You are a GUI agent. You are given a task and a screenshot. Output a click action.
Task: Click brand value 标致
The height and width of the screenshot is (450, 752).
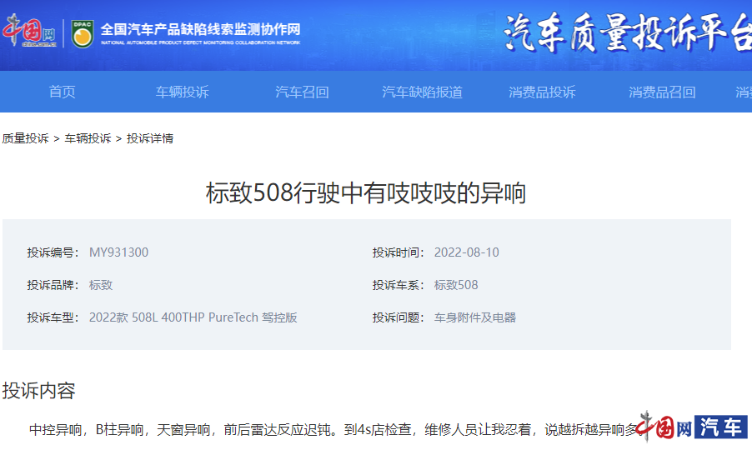pos(101,285)
